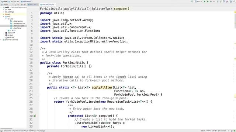Expand External Libraries node

coord(1,40)
